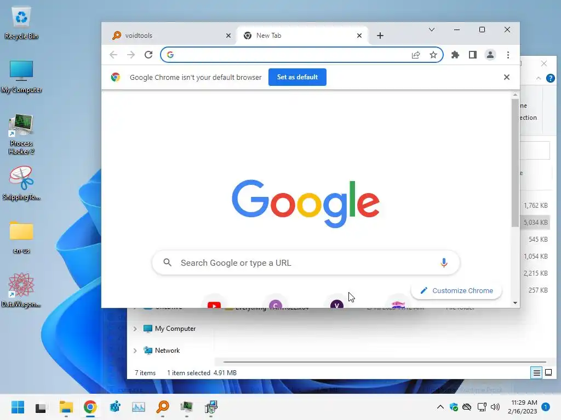Switch Explorer to large icons view

[x=548, y=373]
